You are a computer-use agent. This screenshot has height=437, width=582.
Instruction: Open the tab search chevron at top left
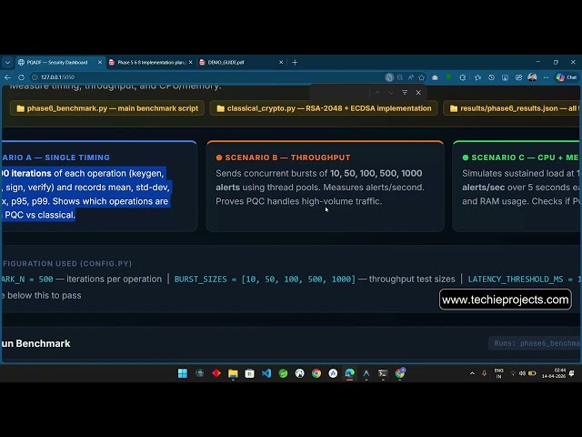[x=7, y=63]
